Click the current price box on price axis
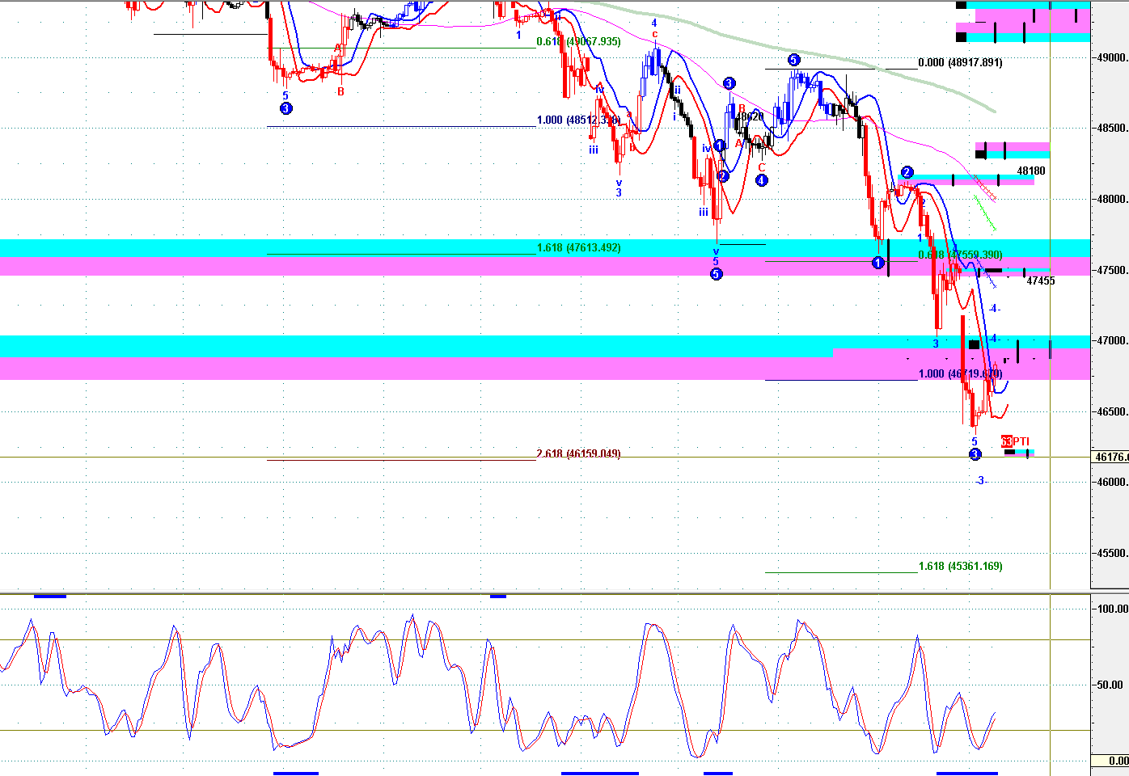 1110,457
